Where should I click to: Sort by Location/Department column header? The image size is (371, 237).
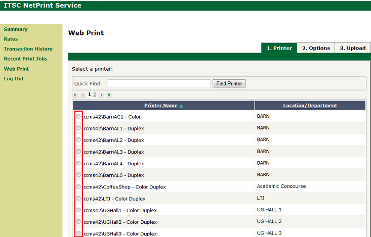(x=310, y=106)
